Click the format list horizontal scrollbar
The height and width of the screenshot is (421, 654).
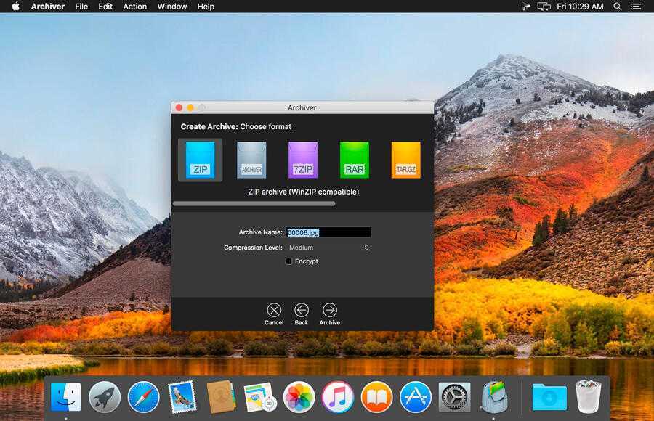pos(254,204)
